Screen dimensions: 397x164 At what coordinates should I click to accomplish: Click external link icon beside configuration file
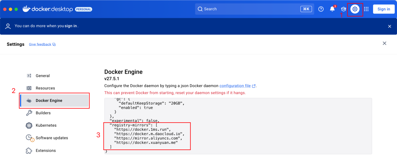(253, 86)
